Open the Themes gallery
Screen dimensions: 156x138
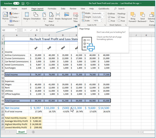click(5, 17)
